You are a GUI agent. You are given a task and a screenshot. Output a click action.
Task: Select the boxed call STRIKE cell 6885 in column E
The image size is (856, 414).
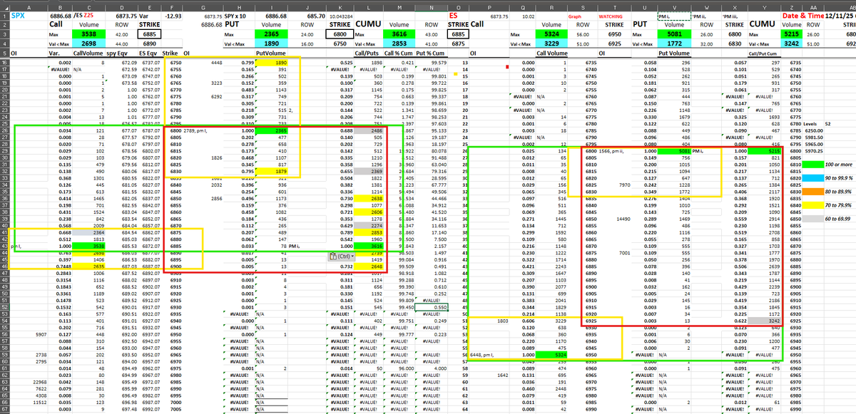(x=149, y=33)
